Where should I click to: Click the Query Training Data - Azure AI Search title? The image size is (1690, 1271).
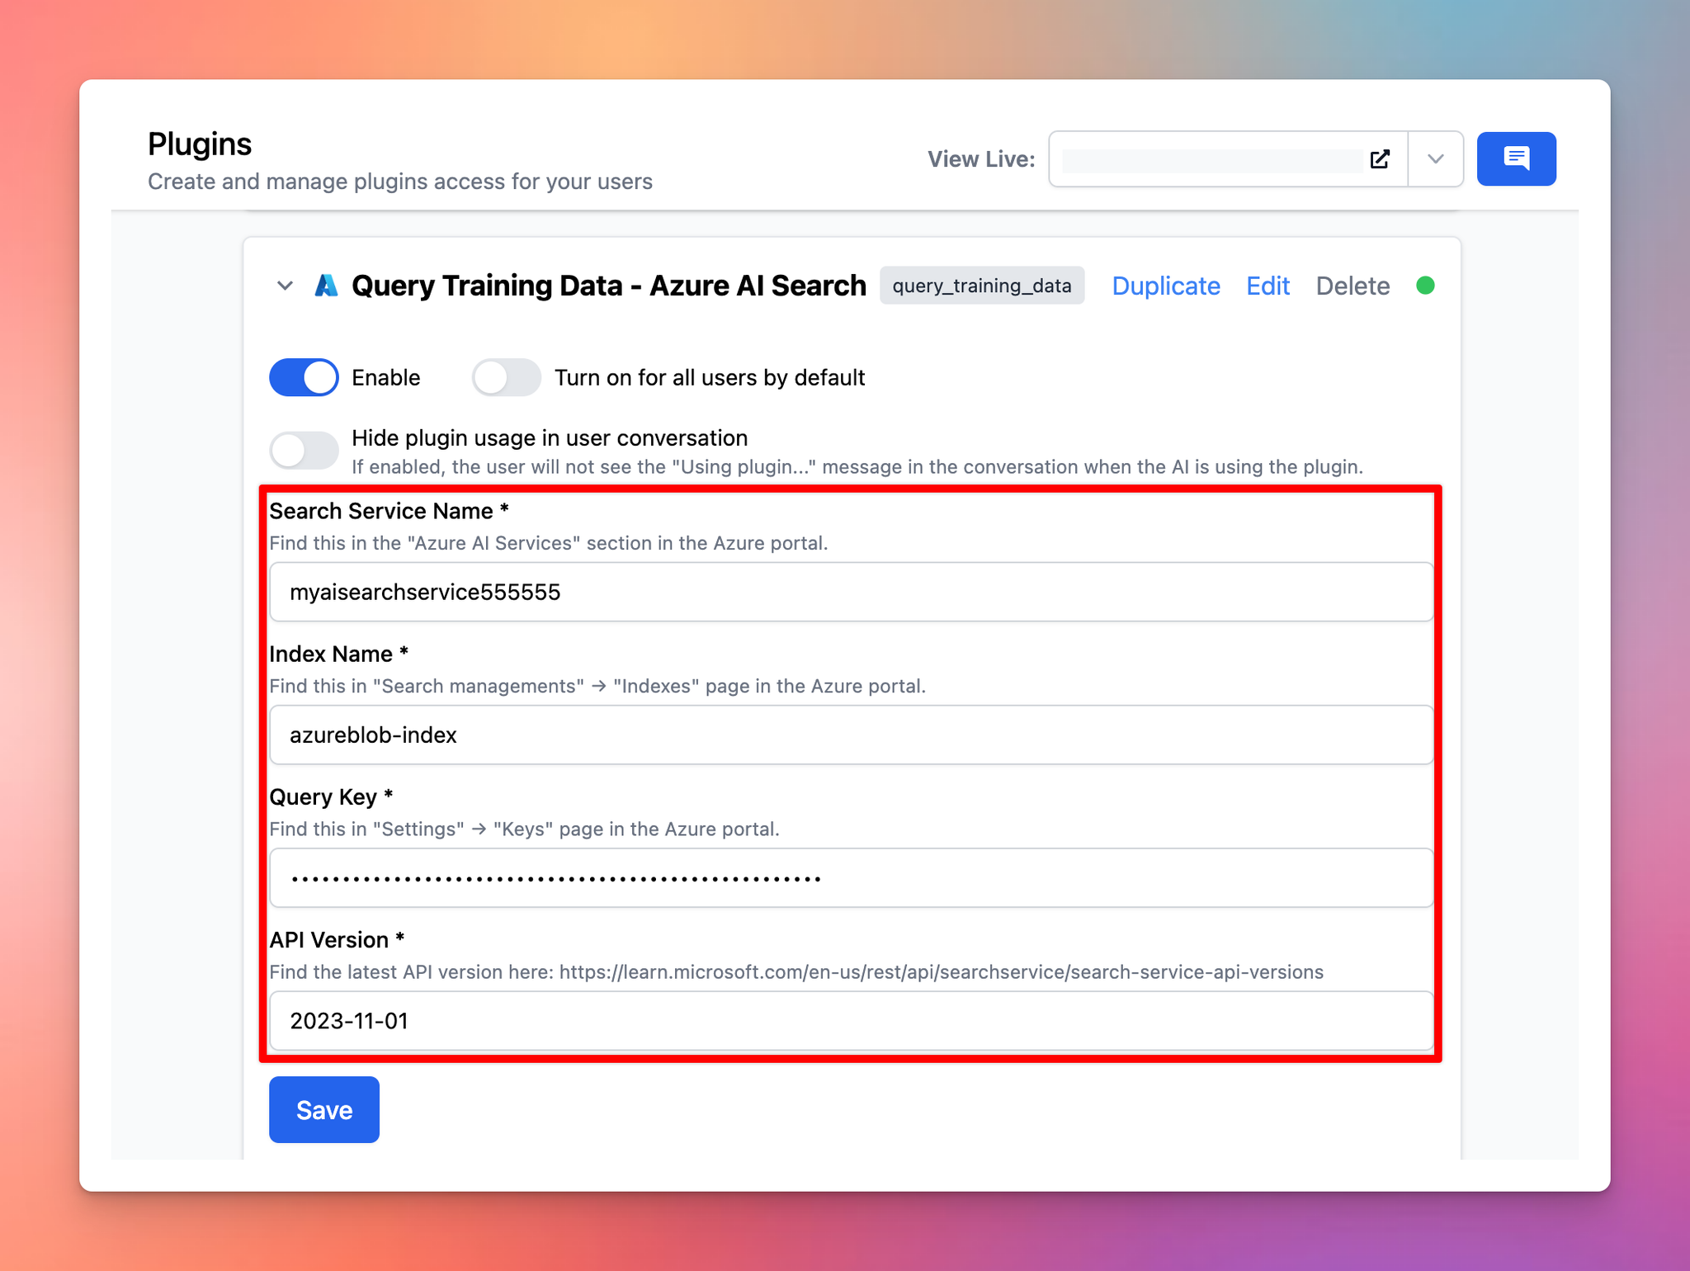click(x=609, y=286)
